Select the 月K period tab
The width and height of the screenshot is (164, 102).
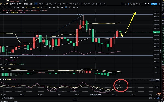(x=93, y=4)
